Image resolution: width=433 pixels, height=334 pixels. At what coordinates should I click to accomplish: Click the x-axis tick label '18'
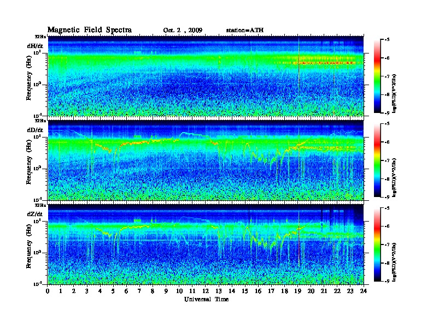[285, 291]
